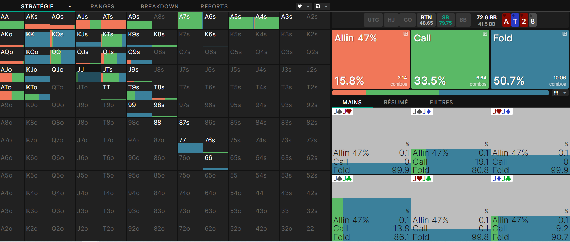Expand the dropdown next to grid view icon

(x=565, y=93)
